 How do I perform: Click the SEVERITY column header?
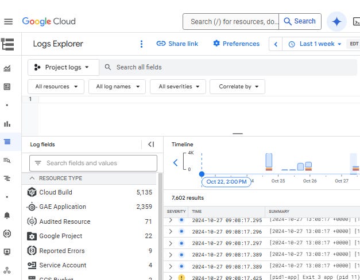click(176, 211)
